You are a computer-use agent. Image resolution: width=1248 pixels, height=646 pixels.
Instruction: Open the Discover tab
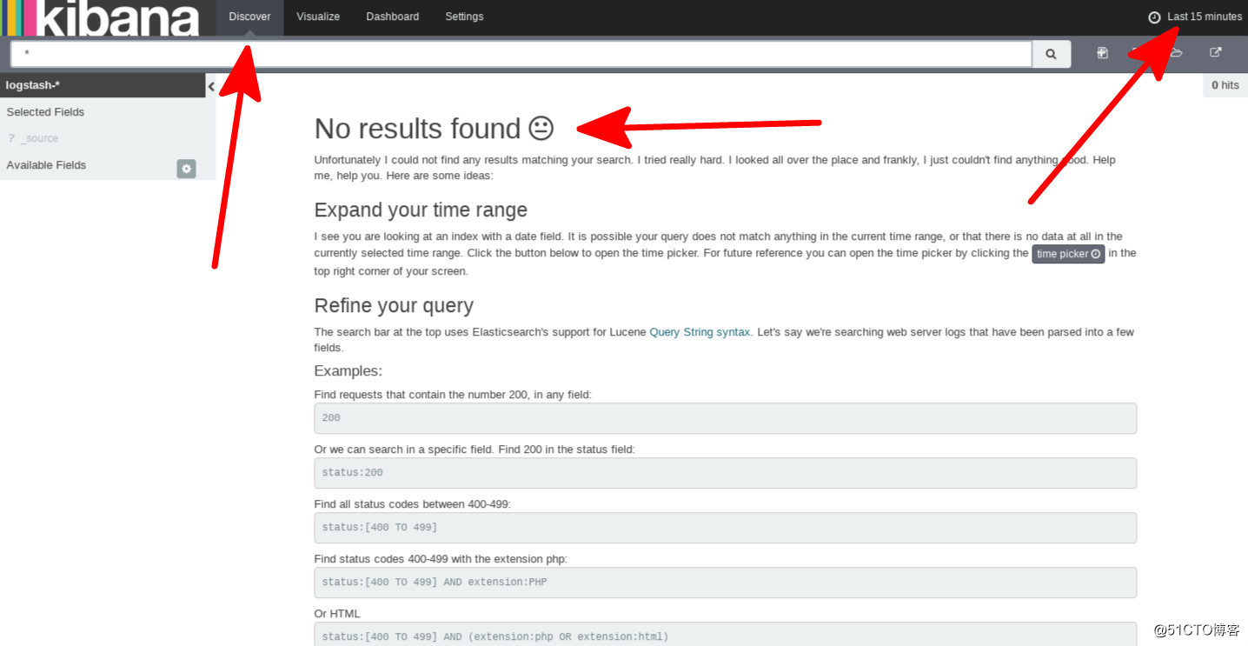tap(249, 17)
